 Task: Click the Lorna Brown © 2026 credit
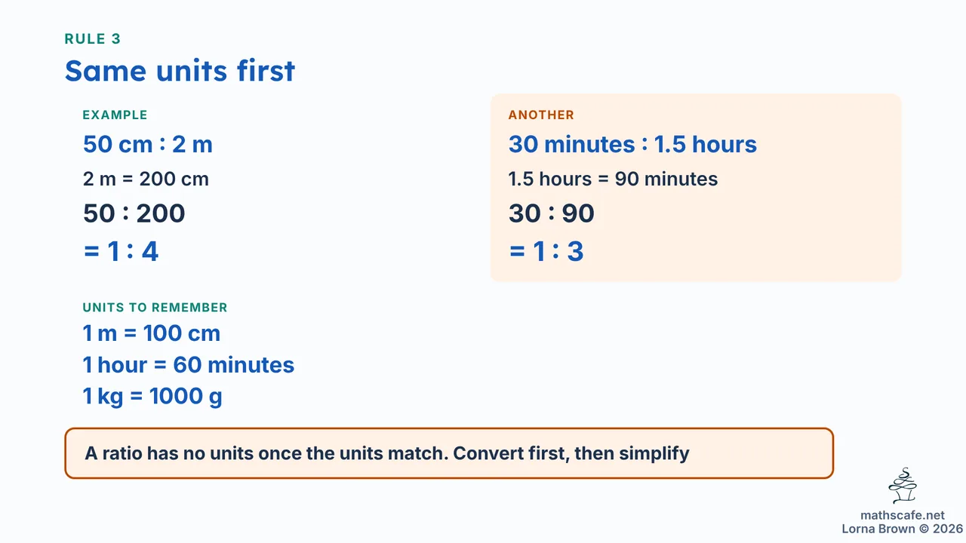point(902,529)
